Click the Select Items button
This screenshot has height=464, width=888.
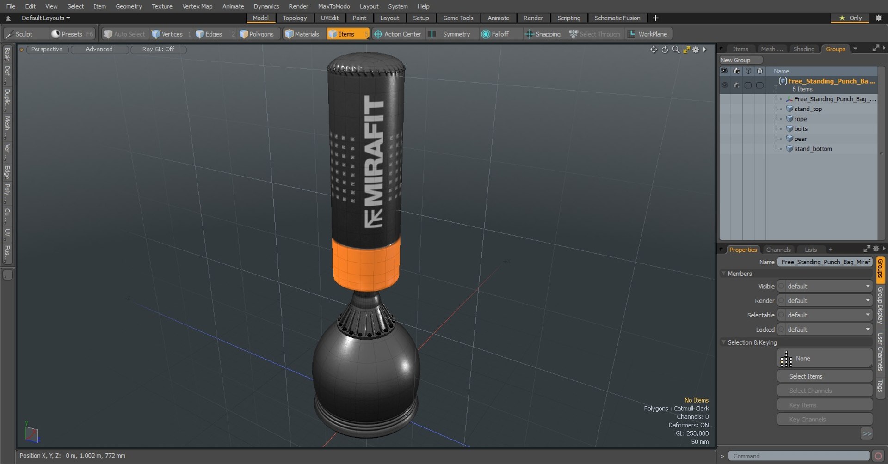click(825, 376)
